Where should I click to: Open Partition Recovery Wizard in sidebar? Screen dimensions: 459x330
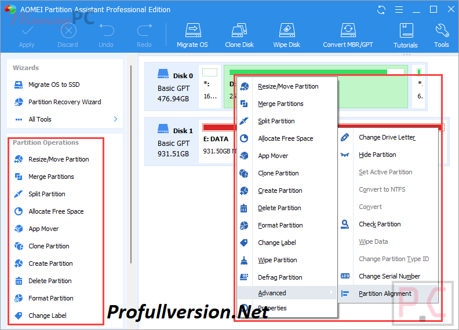[64, 102]
